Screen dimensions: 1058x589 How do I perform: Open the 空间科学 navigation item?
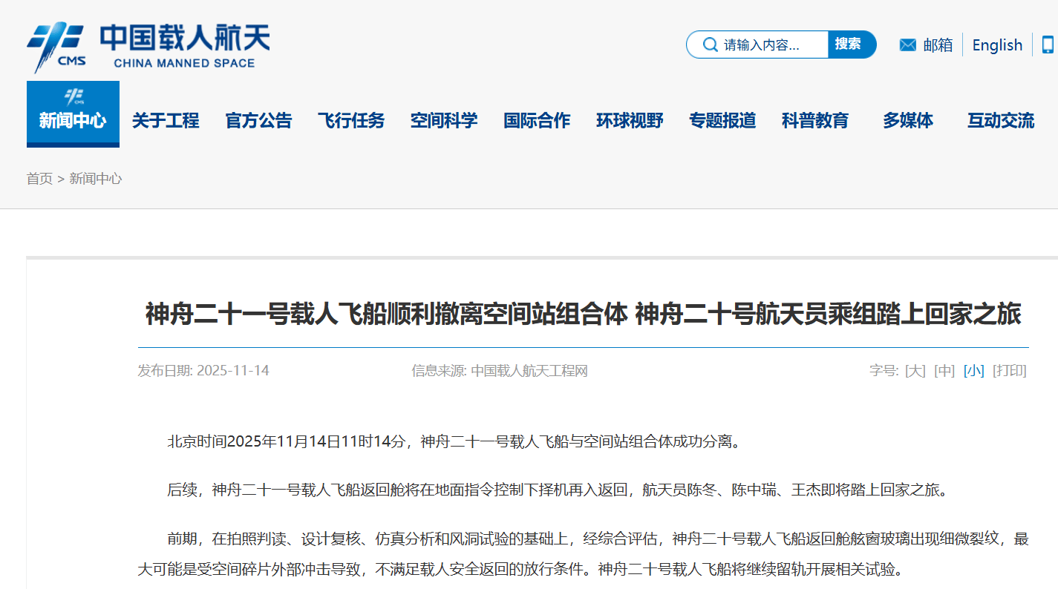click(x=444, y=121)
